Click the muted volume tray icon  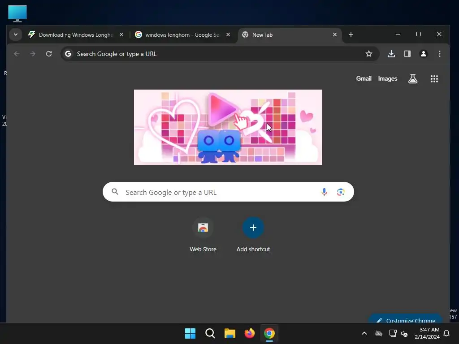point(404,333)
